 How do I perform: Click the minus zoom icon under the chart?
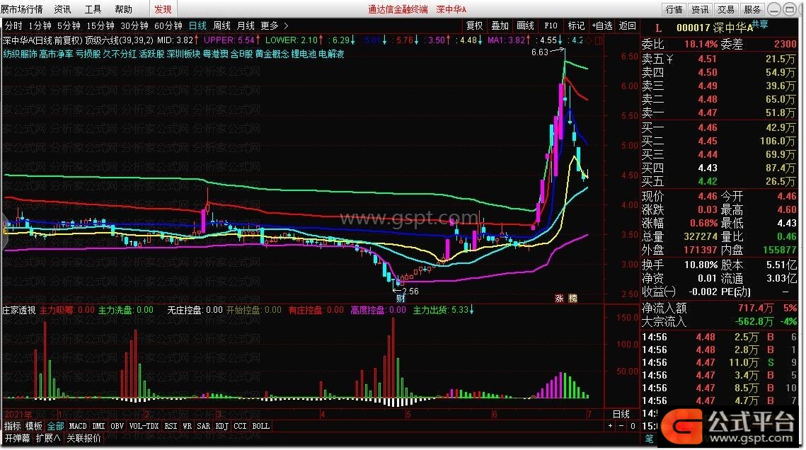click(621, 426)
